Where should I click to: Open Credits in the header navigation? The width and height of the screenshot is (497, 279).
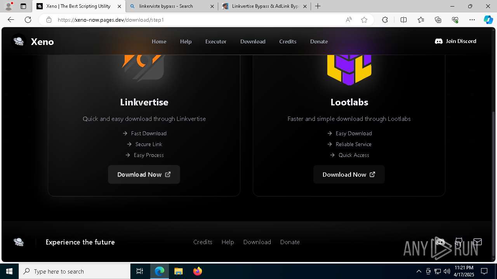[288, 41]
